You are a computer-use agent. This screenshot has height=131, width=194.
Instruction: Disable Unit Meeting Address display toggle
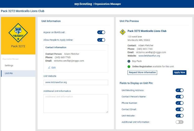pos(179,90)
